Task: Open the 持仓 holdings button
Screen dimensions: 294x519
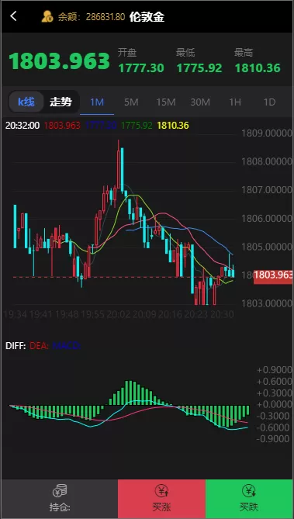Action: point(60,499)
